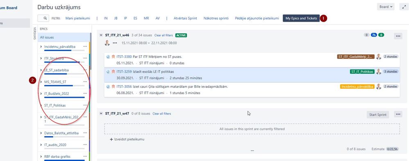Click assignee avatar on ITST-3380 row

click(x=378, y=57)
